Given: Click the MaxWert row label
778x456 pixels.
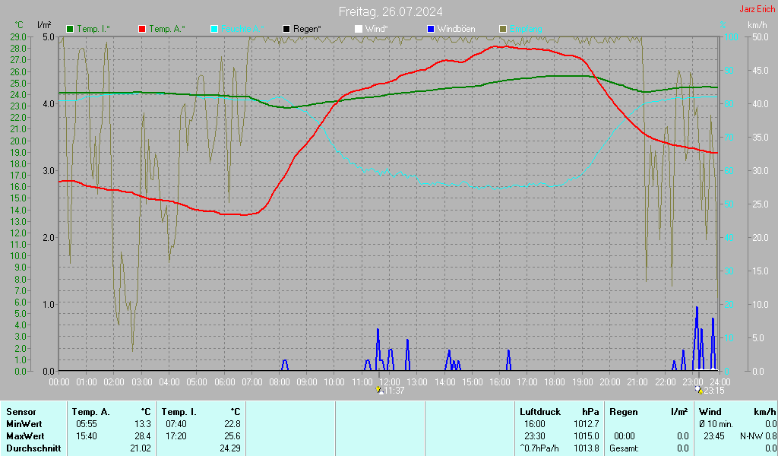Looking at the screenshot, I should [x=25, y=436].
